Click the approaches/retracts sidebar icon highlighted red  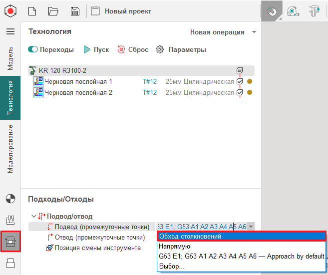click(x=10, y=241)
